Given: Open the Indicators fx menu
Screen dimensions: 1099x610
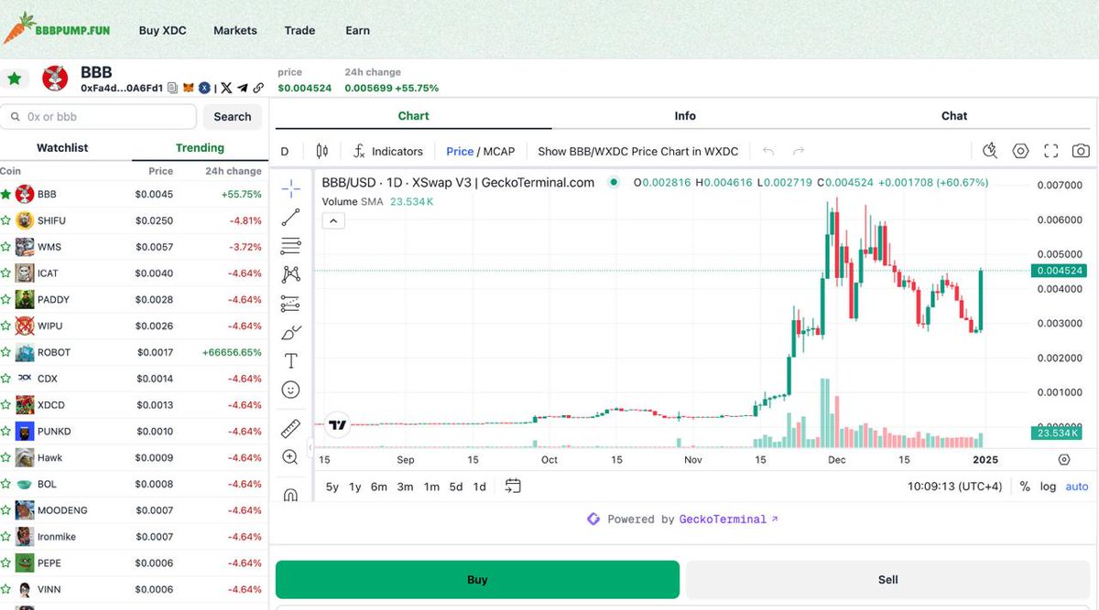Looking at the screenshot, I should [388, 151].
